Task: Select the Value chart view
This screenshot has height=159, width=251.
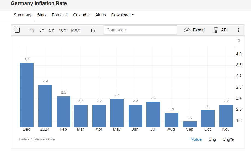Action: 196,139
